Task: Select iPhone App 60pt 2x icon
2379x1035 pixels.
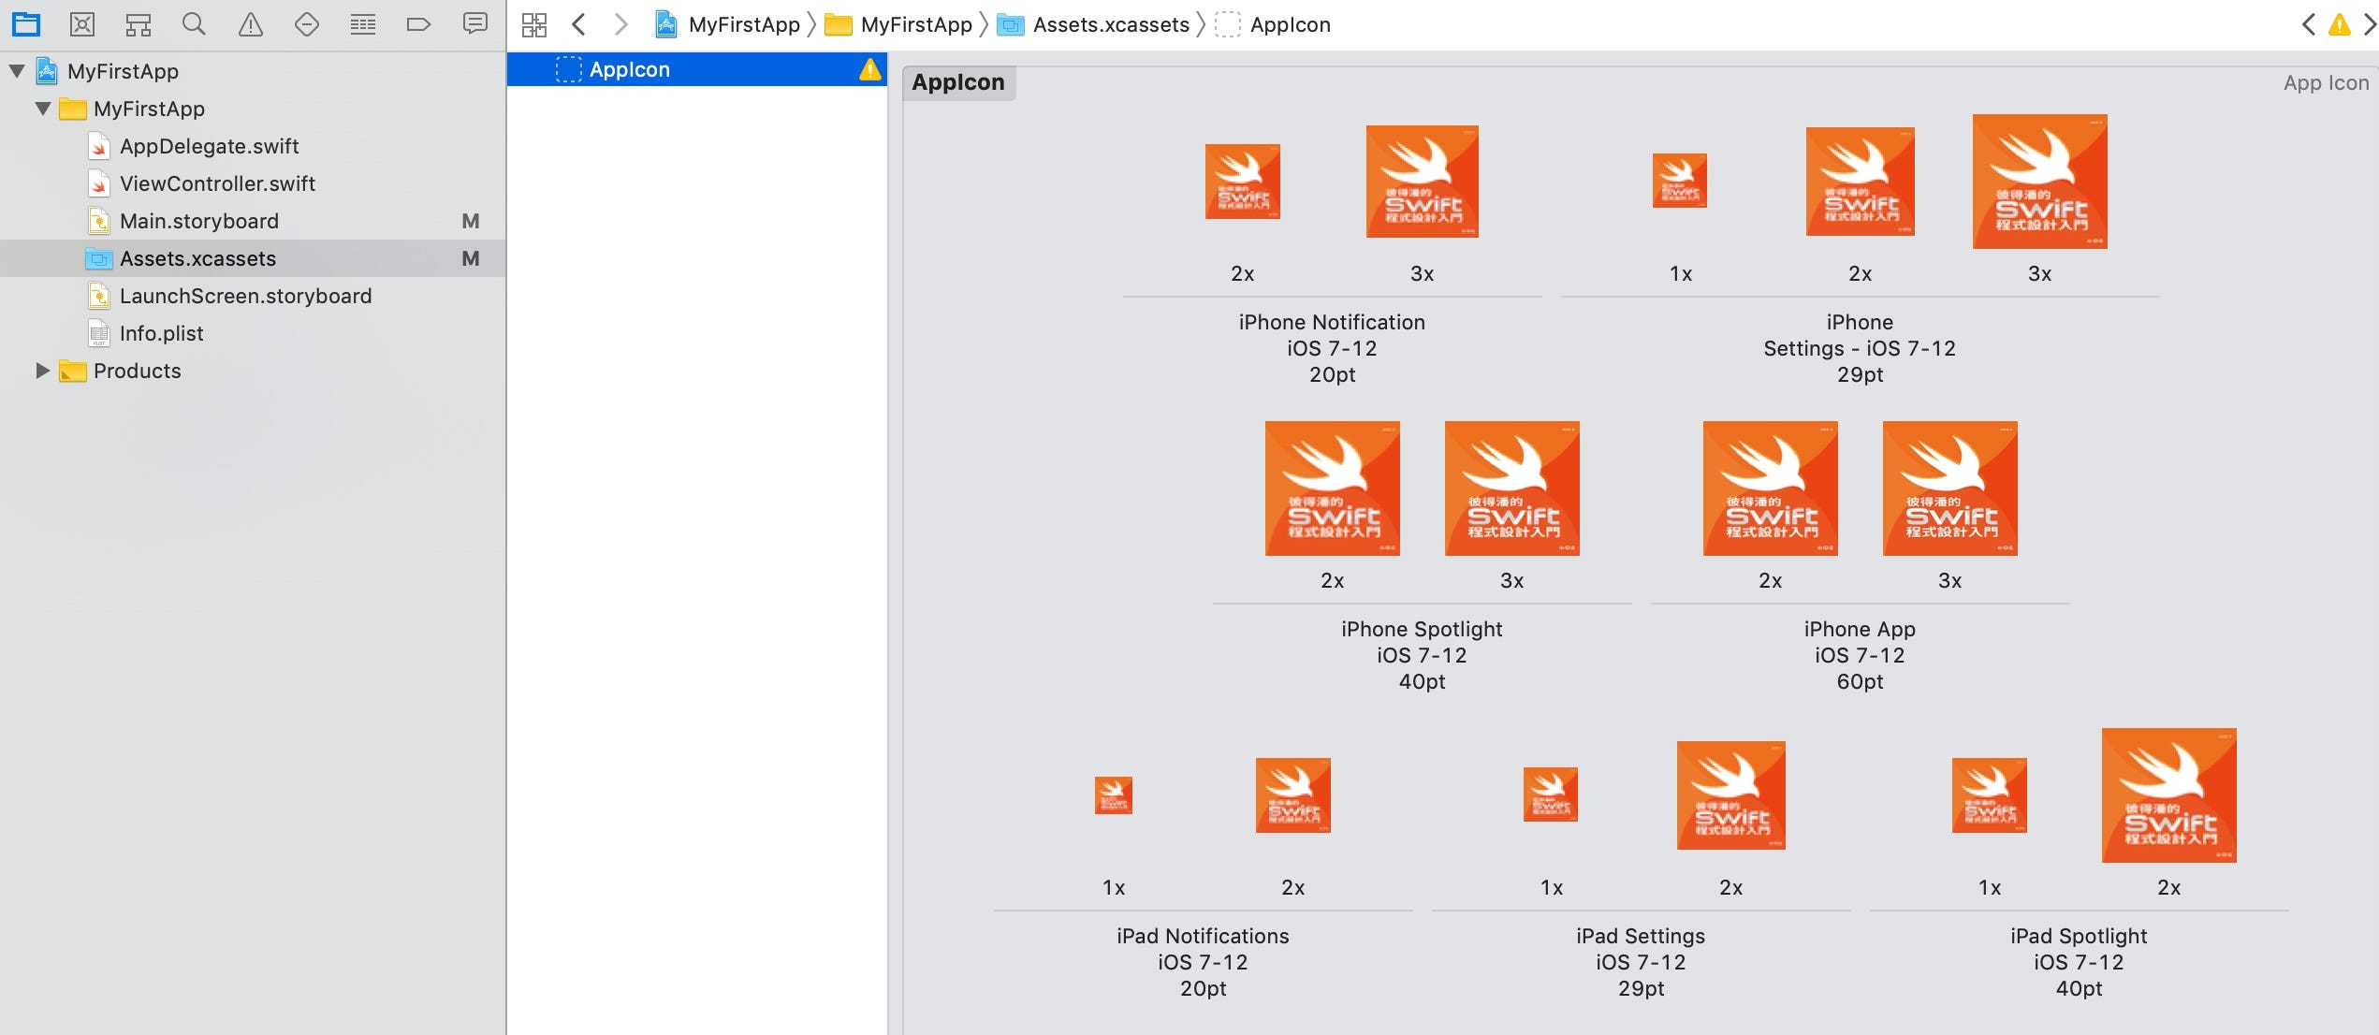Action: click(x=1770, y=488)
